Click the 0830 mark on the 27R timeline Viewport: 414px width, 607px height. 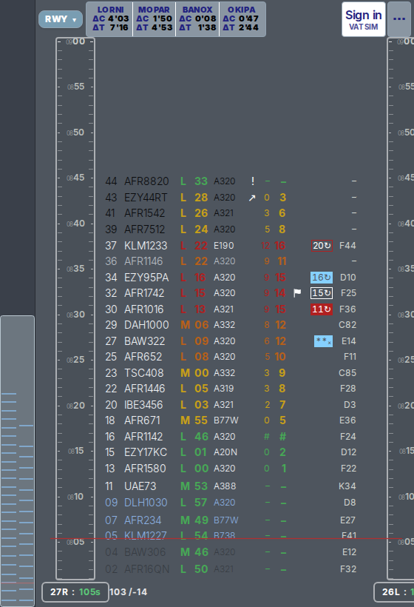click(x=75, y=315)
